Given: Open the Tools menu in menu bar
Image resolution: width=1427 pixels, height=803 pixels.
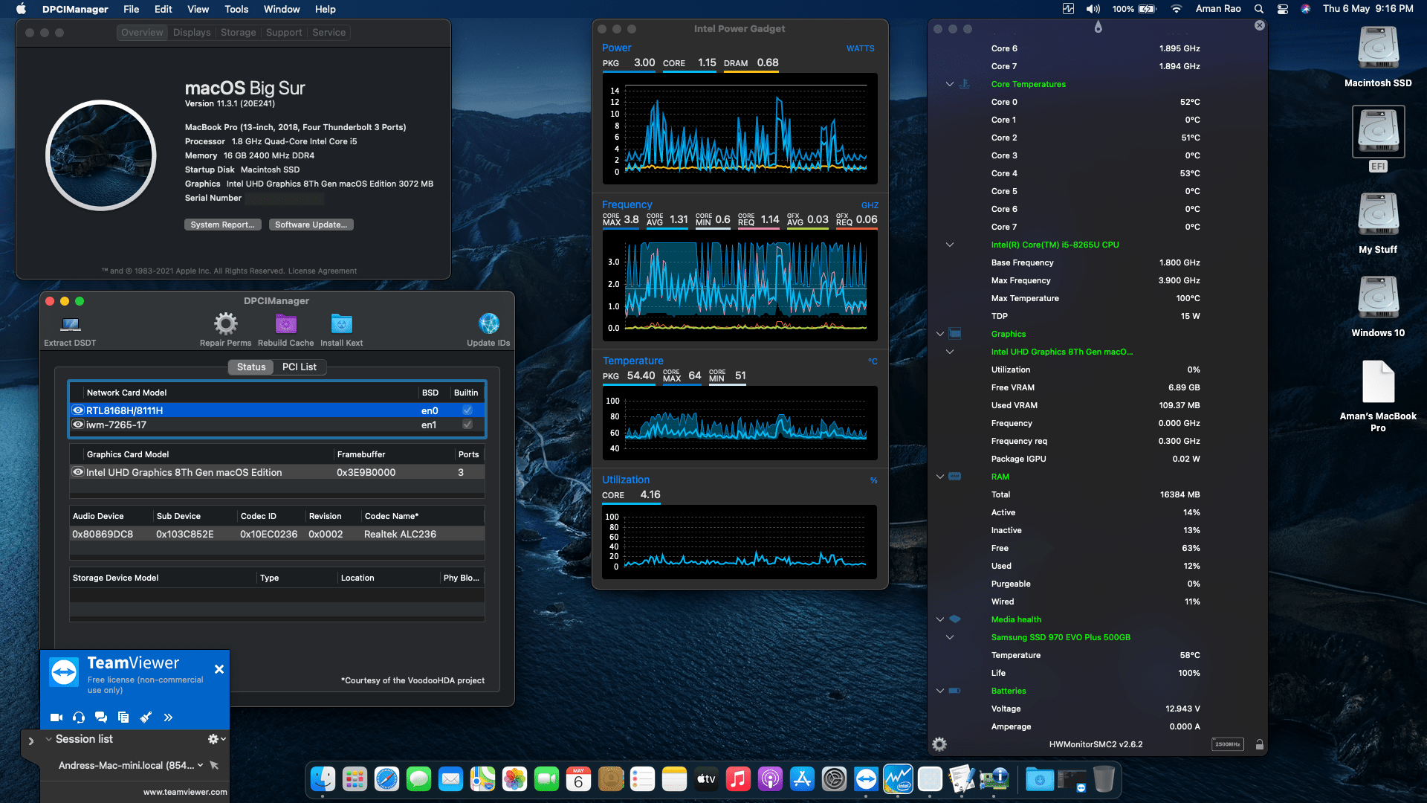Looking at the screenshot, I should (236, 9).
